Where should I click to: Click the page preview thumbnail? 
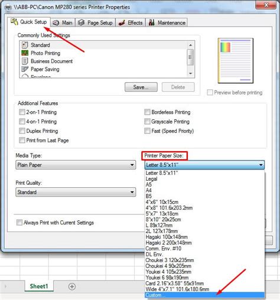[x=236, y=60]
